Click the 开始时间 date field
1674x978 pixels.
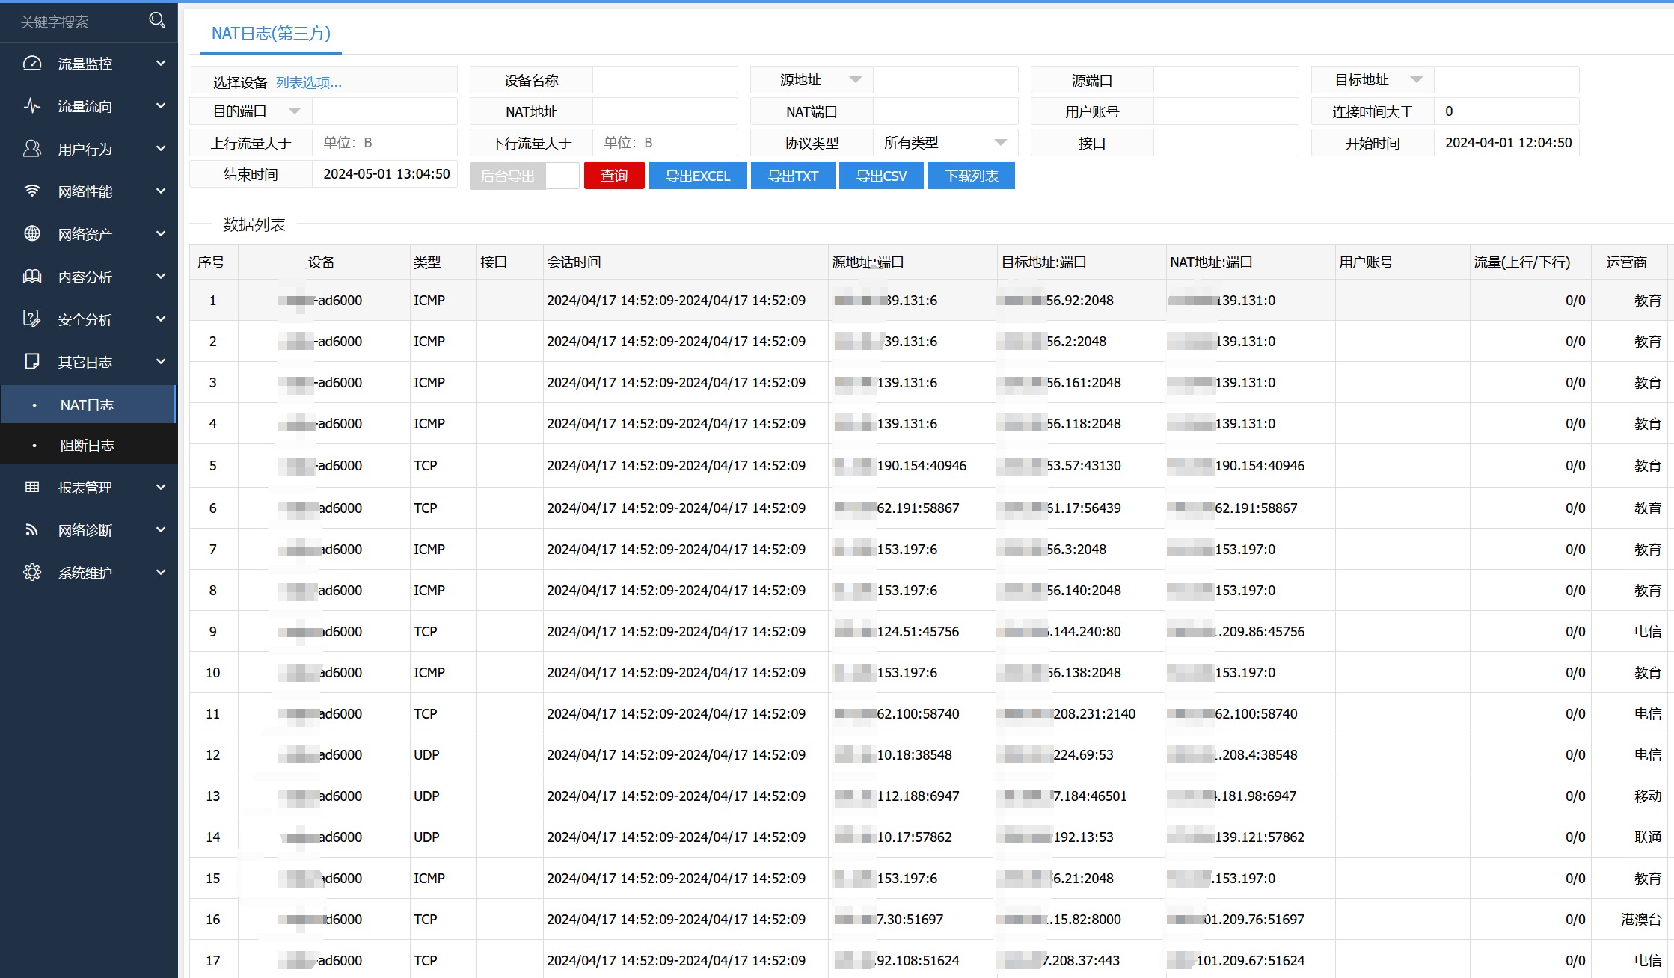click(1506, 143)
